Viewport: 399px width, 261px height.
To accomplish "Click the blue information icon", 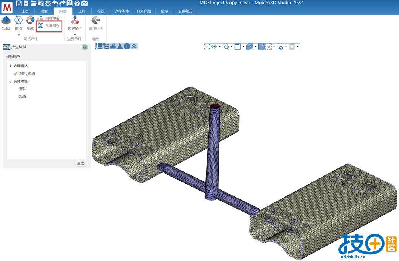I will click(127, 46).
